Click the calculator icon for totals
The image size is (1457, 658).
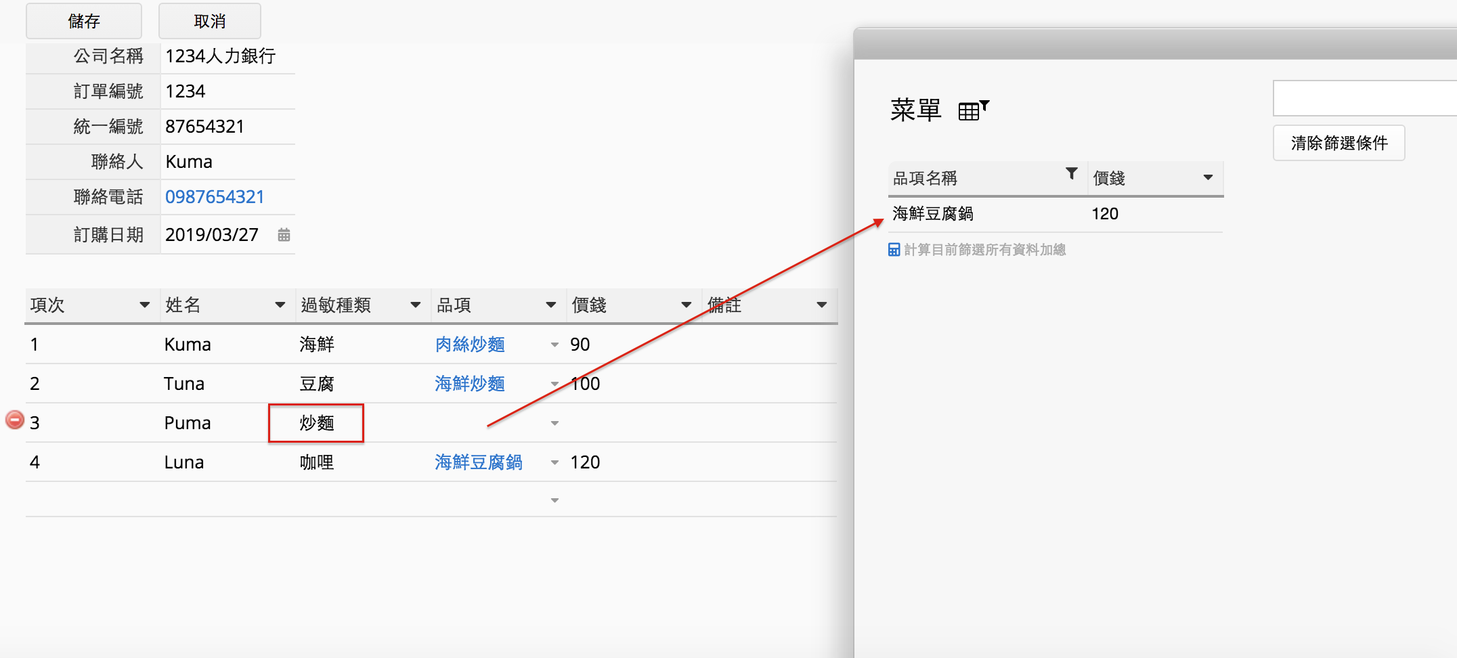pos(894,250)
